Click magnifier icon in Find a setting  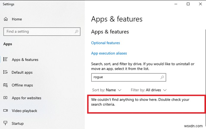point(77,31)
